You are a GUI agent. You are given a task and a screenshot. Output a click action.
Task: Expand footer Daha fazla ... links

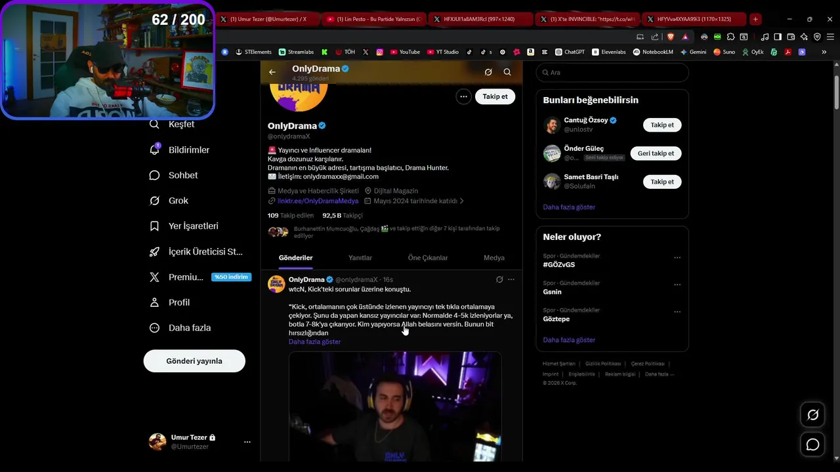coord(660,374)
